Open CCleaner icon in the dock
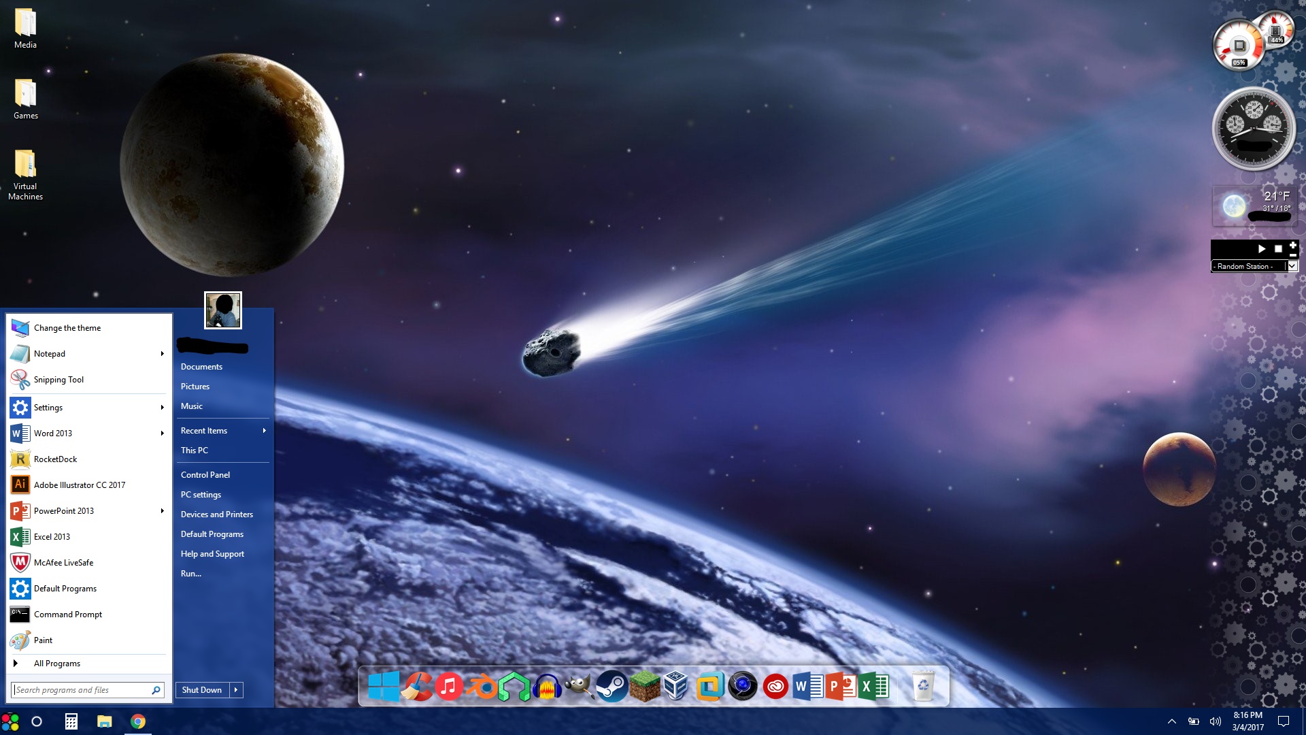 point(417,687)
